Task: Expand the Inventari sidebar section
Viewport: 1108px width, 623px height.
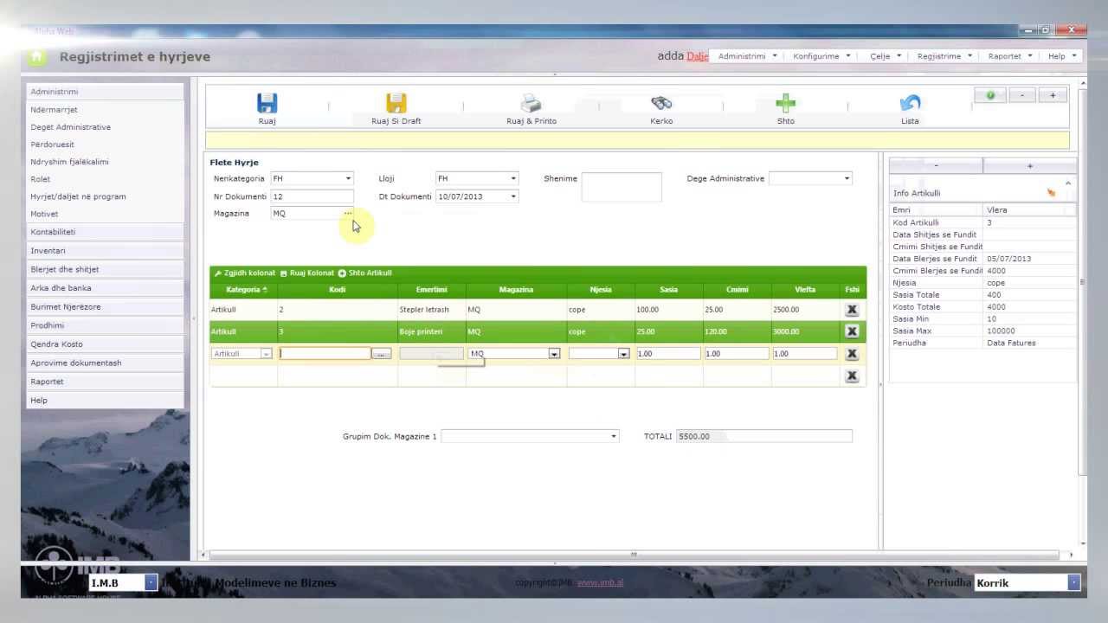Action: (105, 251)
